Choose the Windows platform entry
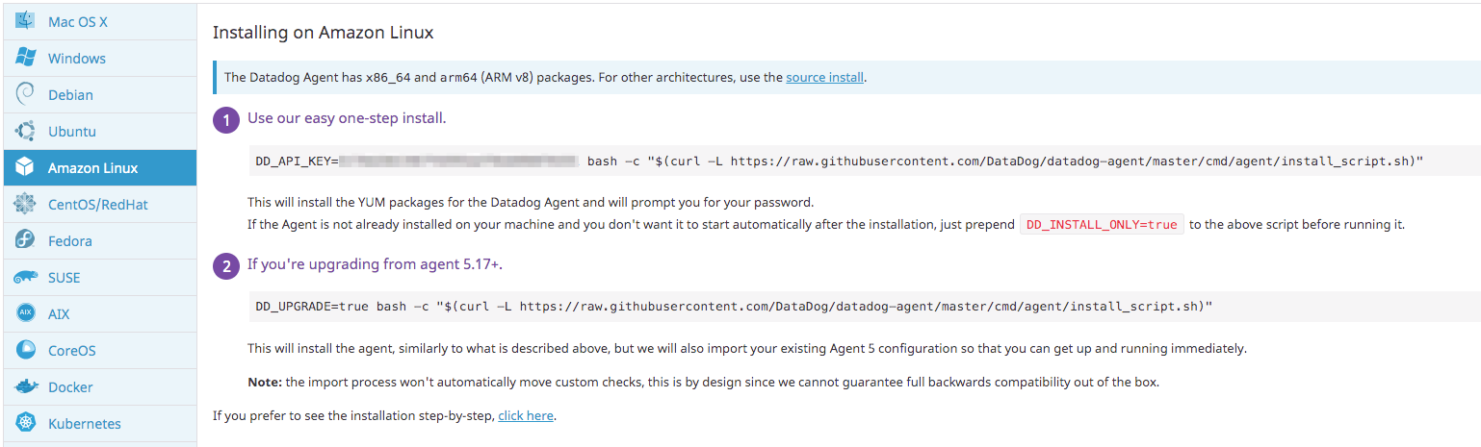This screenshot has width=1481, height=447. [76, 58]
